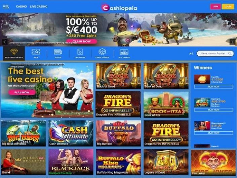This screenshot has width=237, height=178.
Task: Go to previous banner slide arrow
Action: point(4,42)
